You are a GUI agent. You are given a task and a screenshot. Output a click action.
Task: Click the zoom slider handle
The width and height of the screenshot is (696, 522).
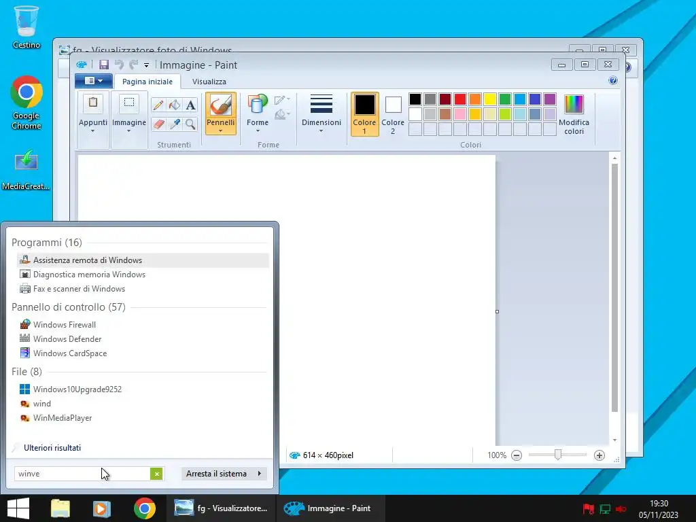click(x=558, y=455)
